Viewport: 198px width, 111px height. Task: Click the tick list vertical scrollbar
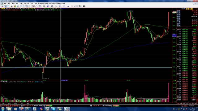click(197, 65)
